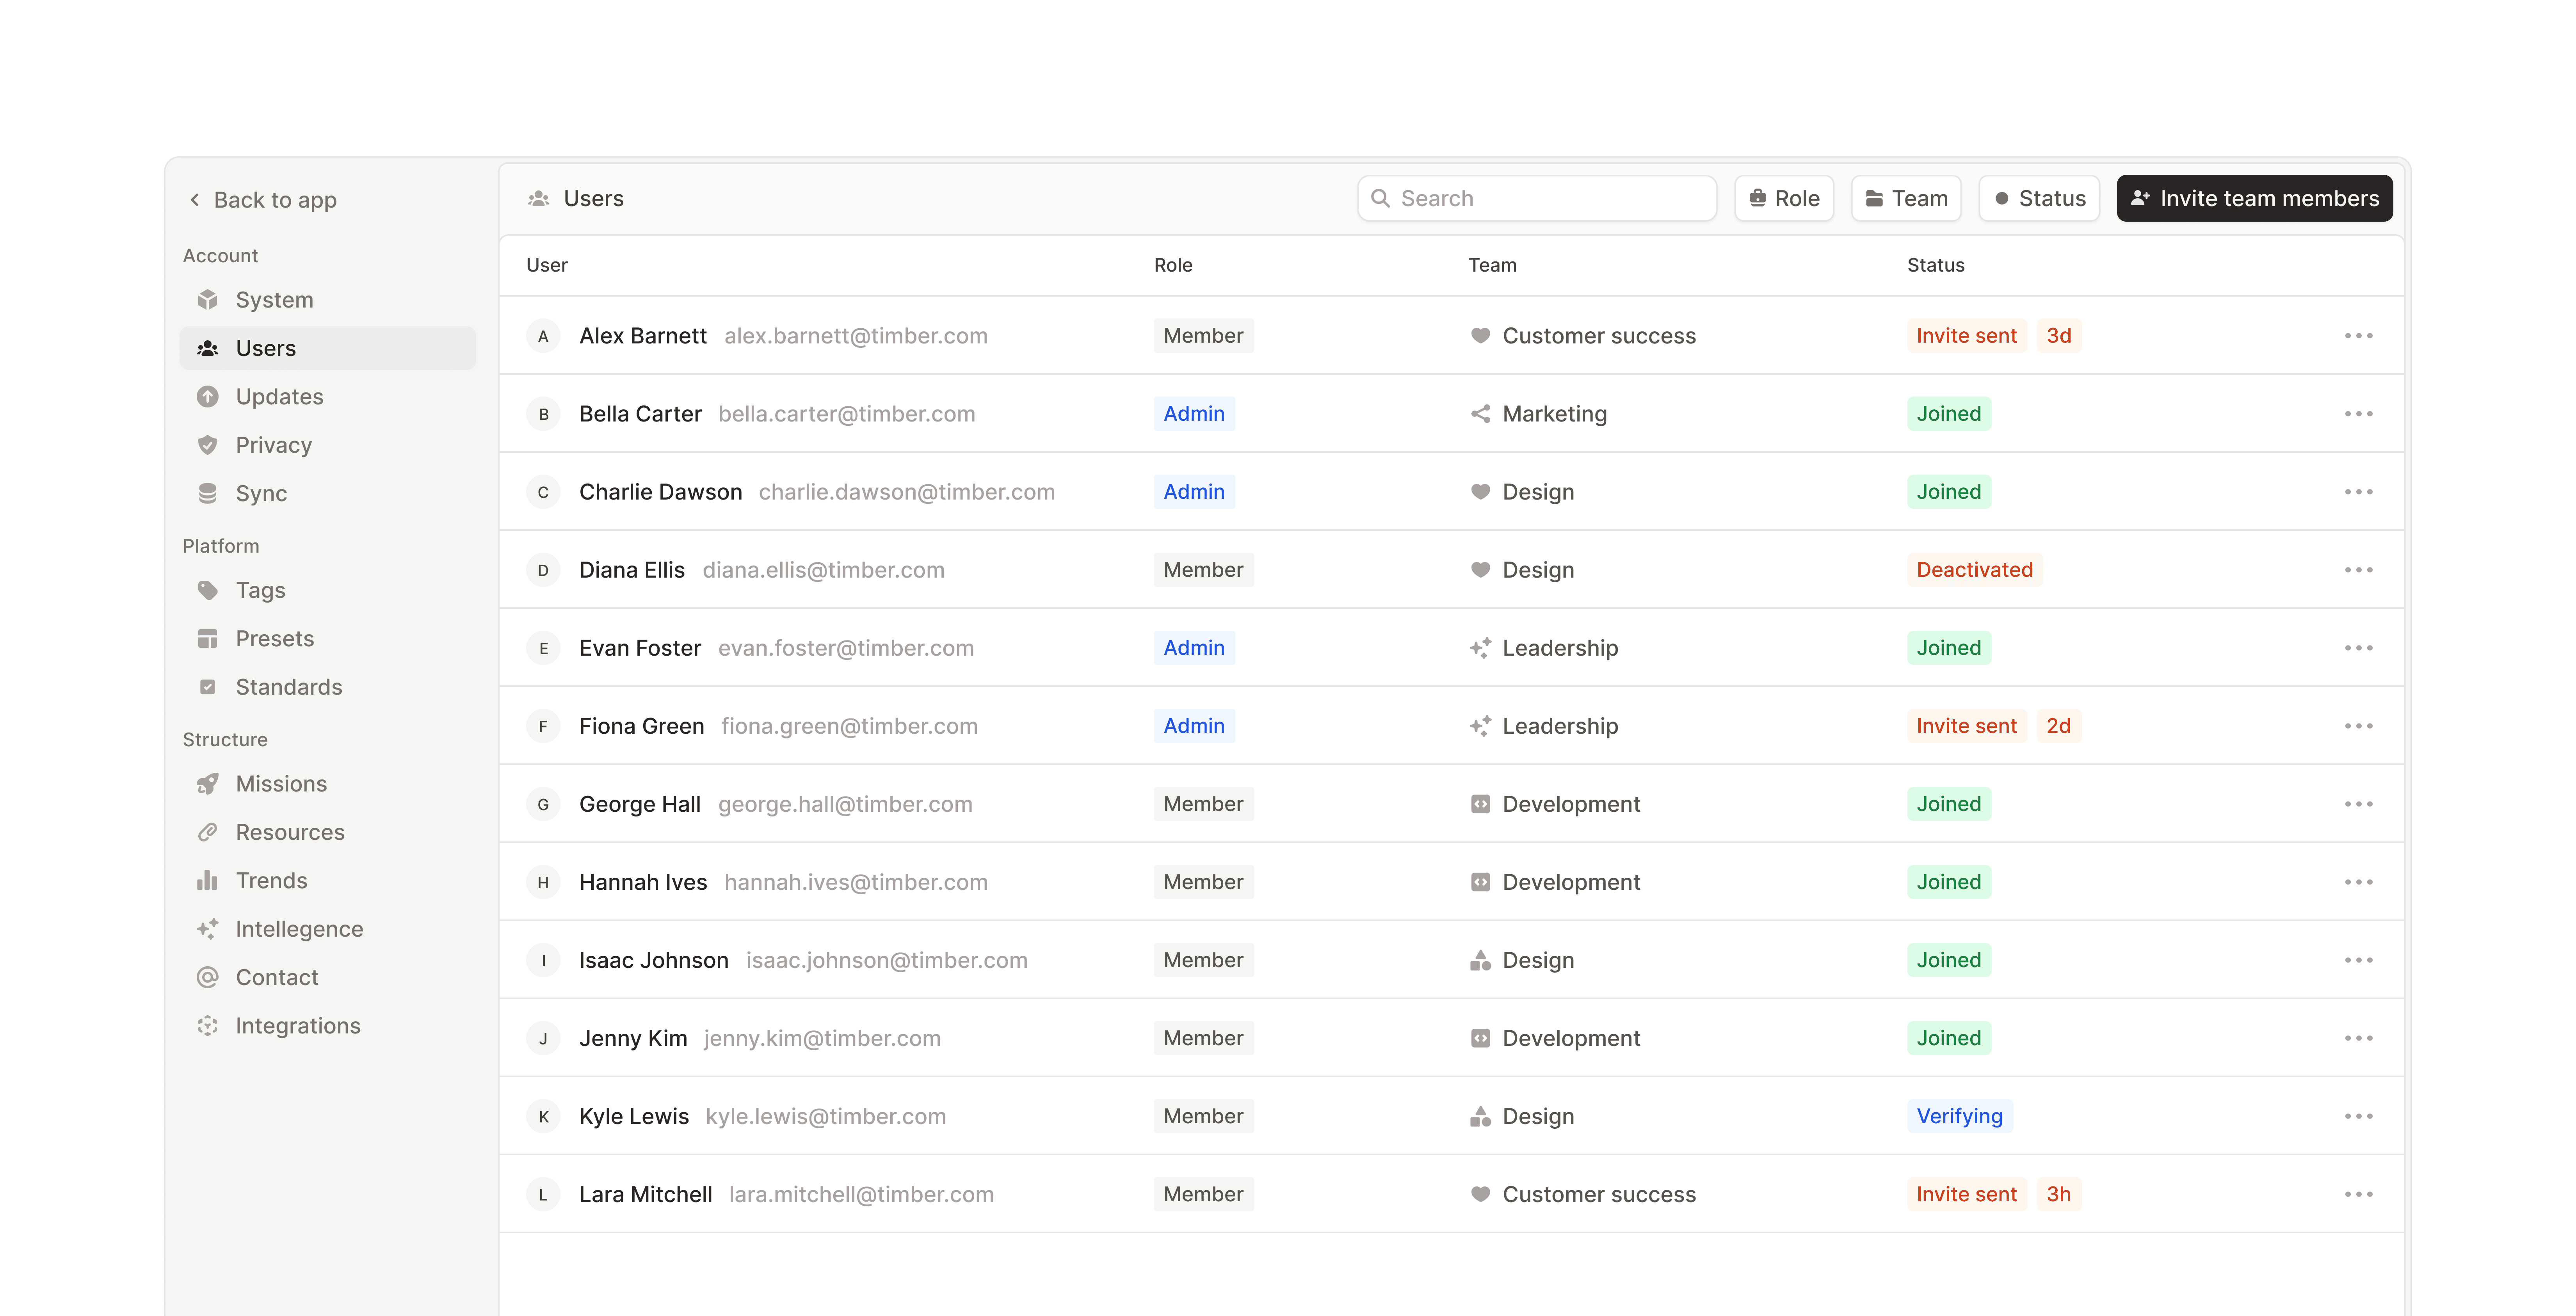Click the Tags label icon

point(207,590)
